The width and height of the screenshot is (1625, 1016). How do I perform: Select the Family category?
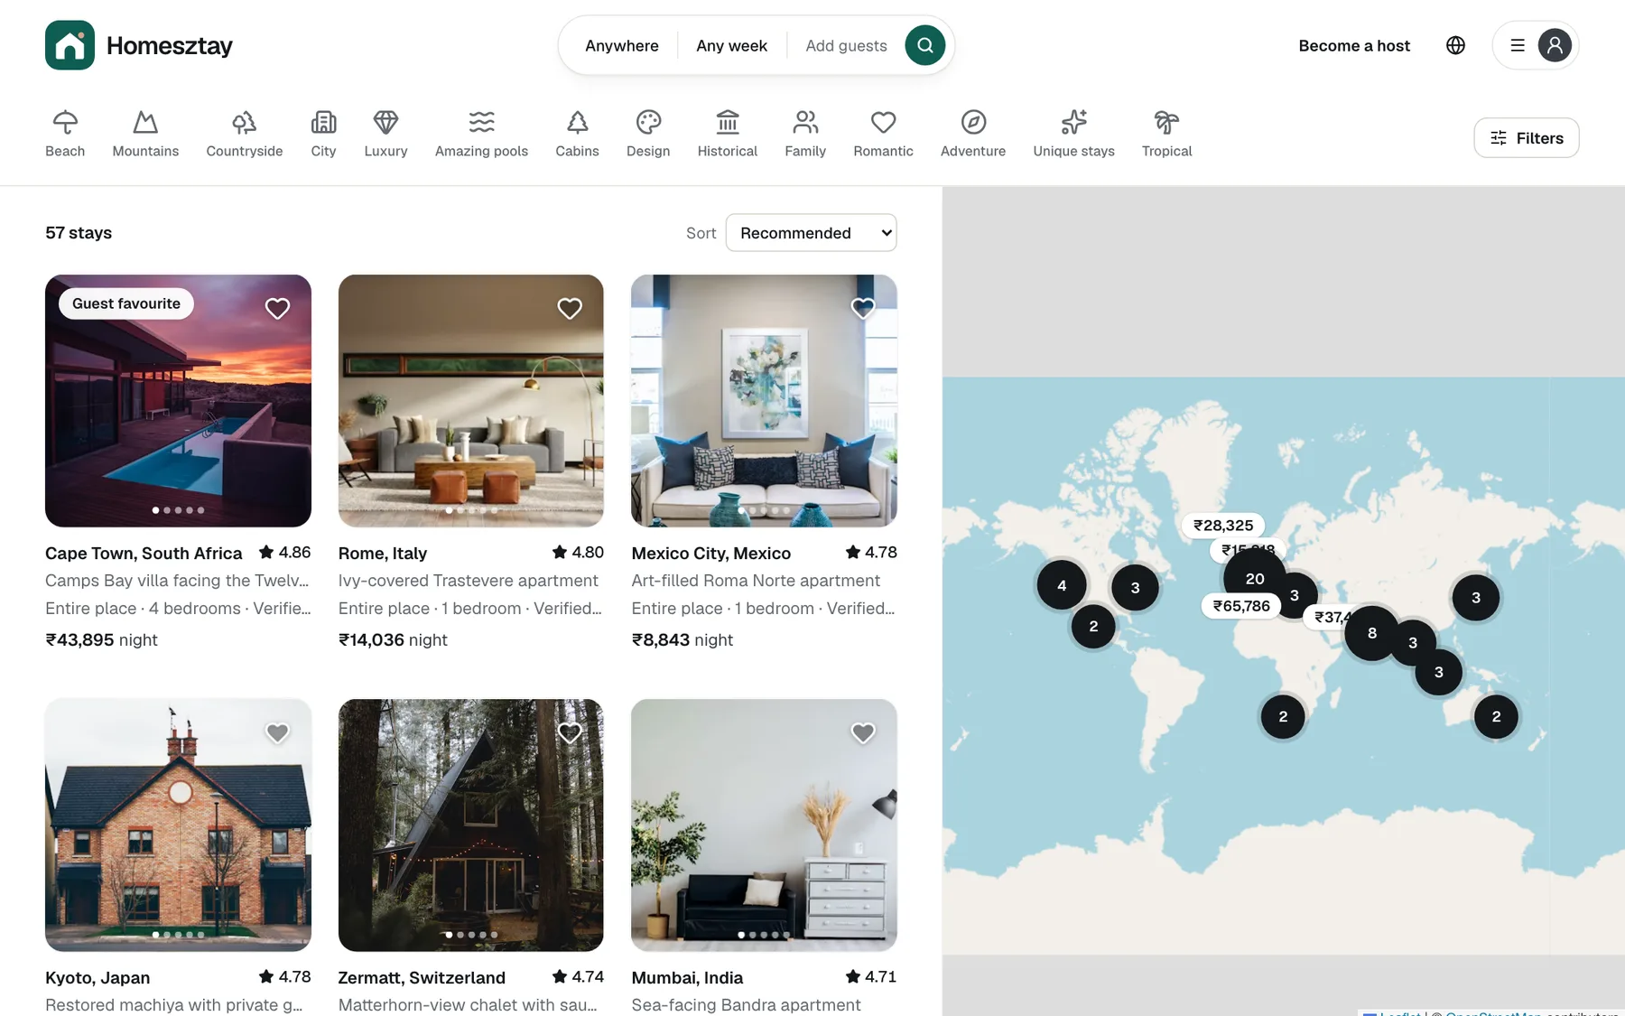[x=805, y=134]
